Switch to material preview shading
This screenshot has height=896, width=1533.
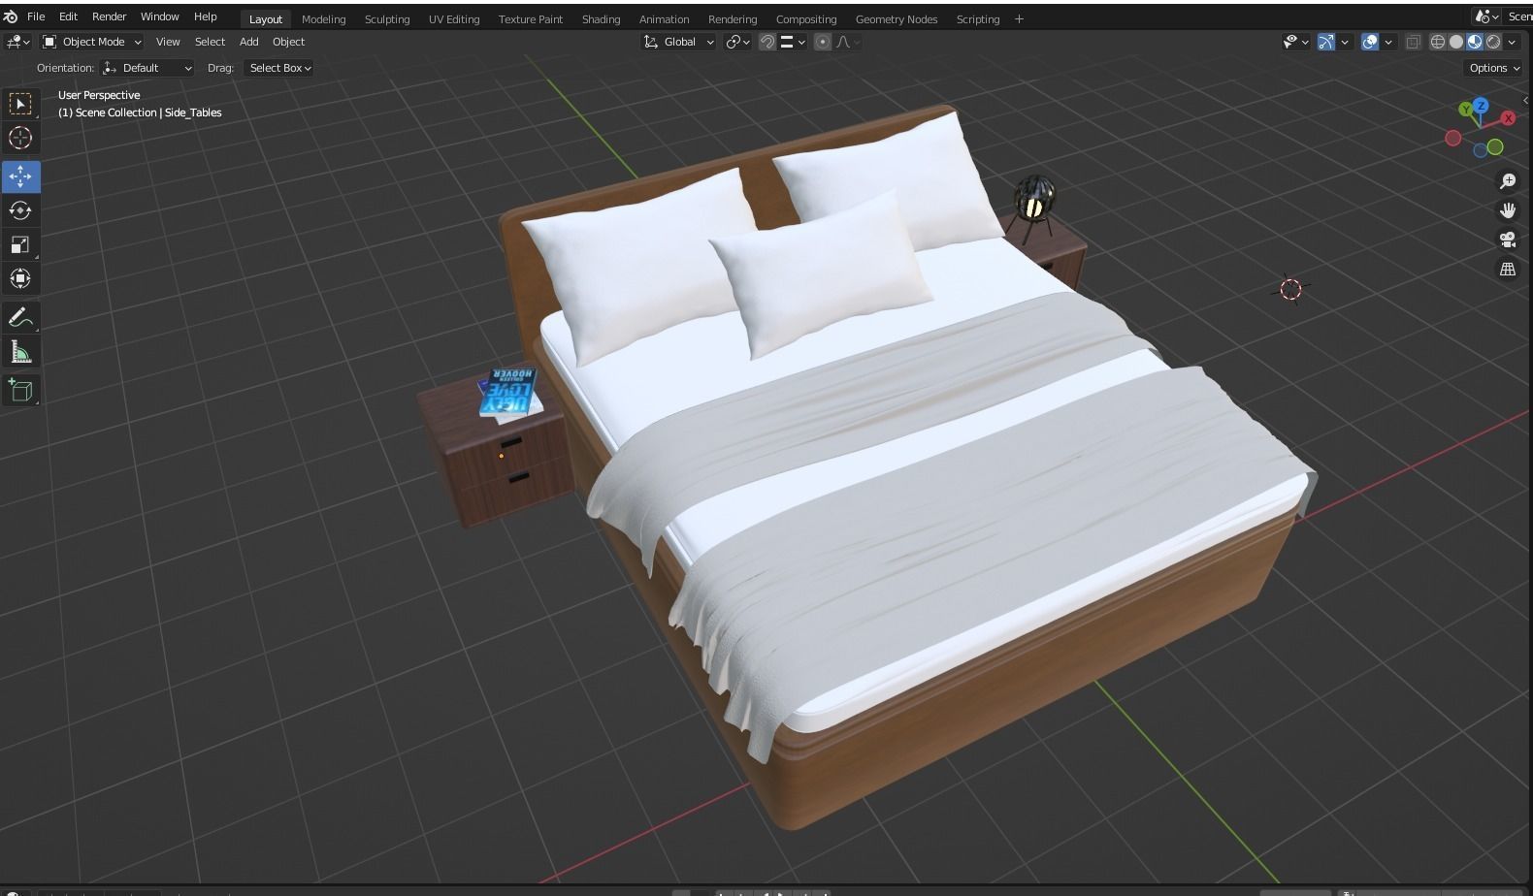[x=1475, y=42]
